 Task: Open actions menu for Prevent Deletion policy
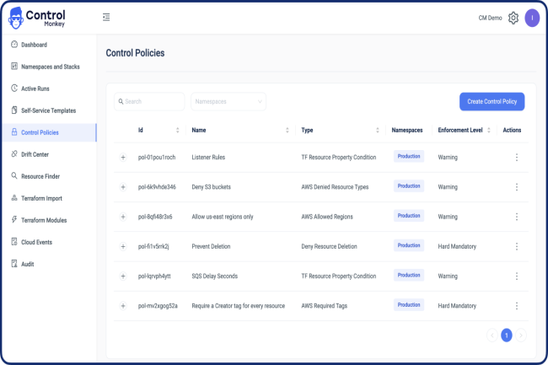pyautogui.click(x=516, y=246)
